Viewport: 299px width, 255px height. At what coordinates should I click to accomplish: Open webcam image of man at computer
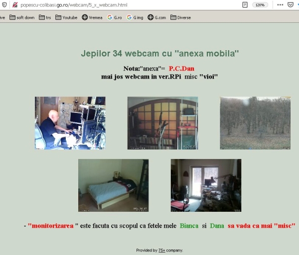click(70, 123)
